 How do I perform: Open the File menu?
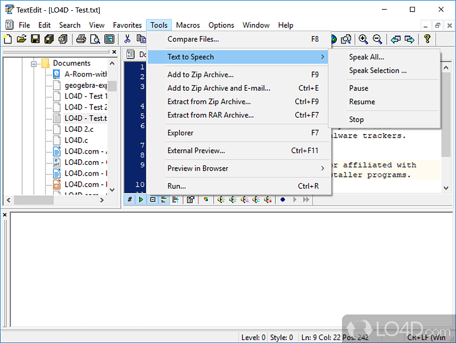[25, 25]
